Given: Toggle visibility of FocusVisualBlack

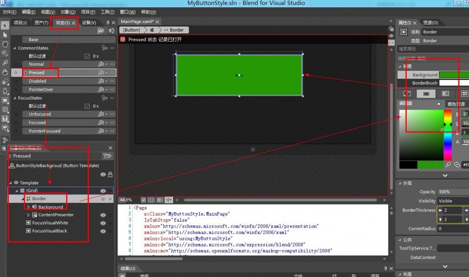Looking at the screenshot, I should click(103, 231).
